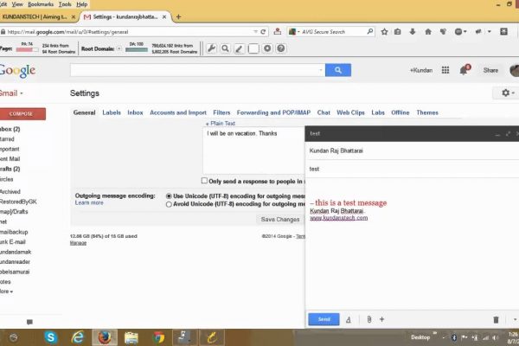
Task: Open the Root Domain dropdown in MozBar
Action: tap(119, 48)
